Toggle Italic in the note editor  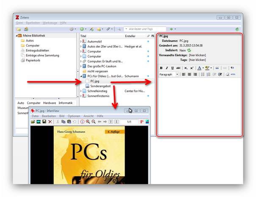167,68
